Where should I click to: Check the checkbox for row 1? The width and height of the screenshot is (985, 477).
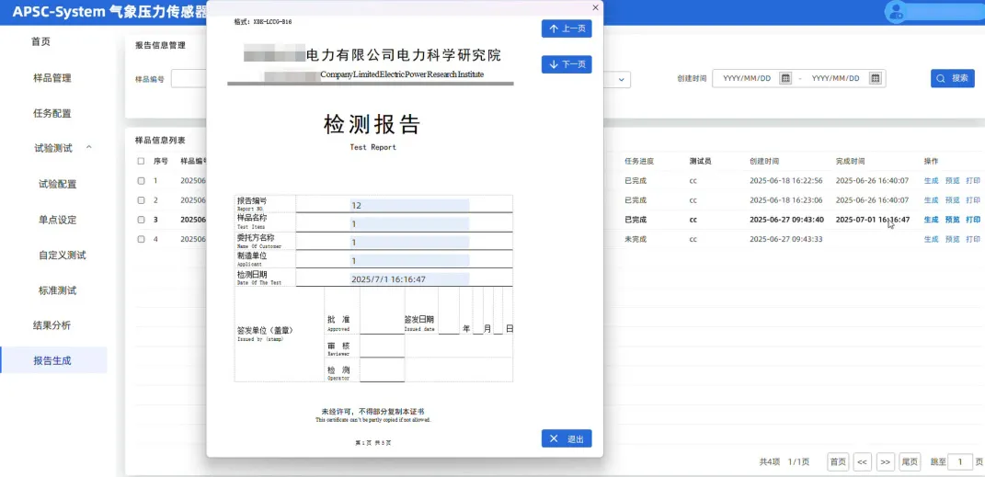141,181
